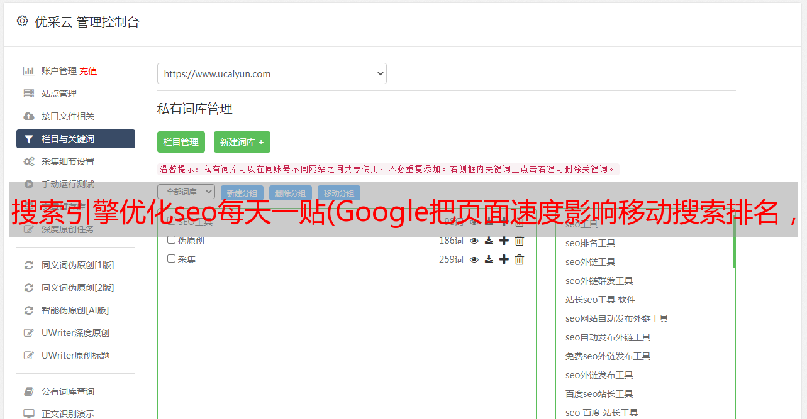Open UWriter原创标题 menu item
This screenshot has width=807, height=419.
[75, 356]
